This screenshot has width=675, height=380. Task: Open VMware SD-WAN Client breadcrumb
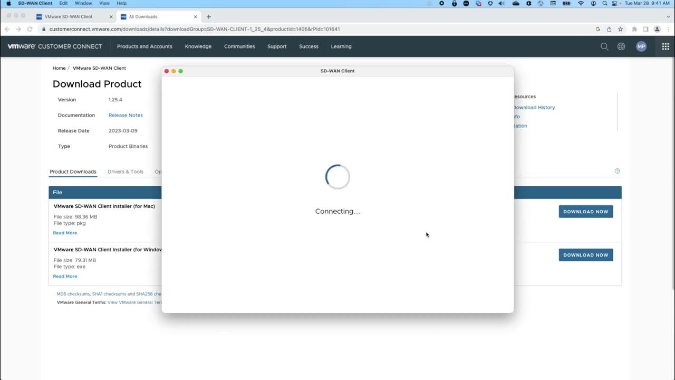click(x=99, y=68)
